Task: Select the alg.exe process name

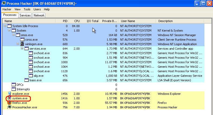Action: [x=39, y=76]
